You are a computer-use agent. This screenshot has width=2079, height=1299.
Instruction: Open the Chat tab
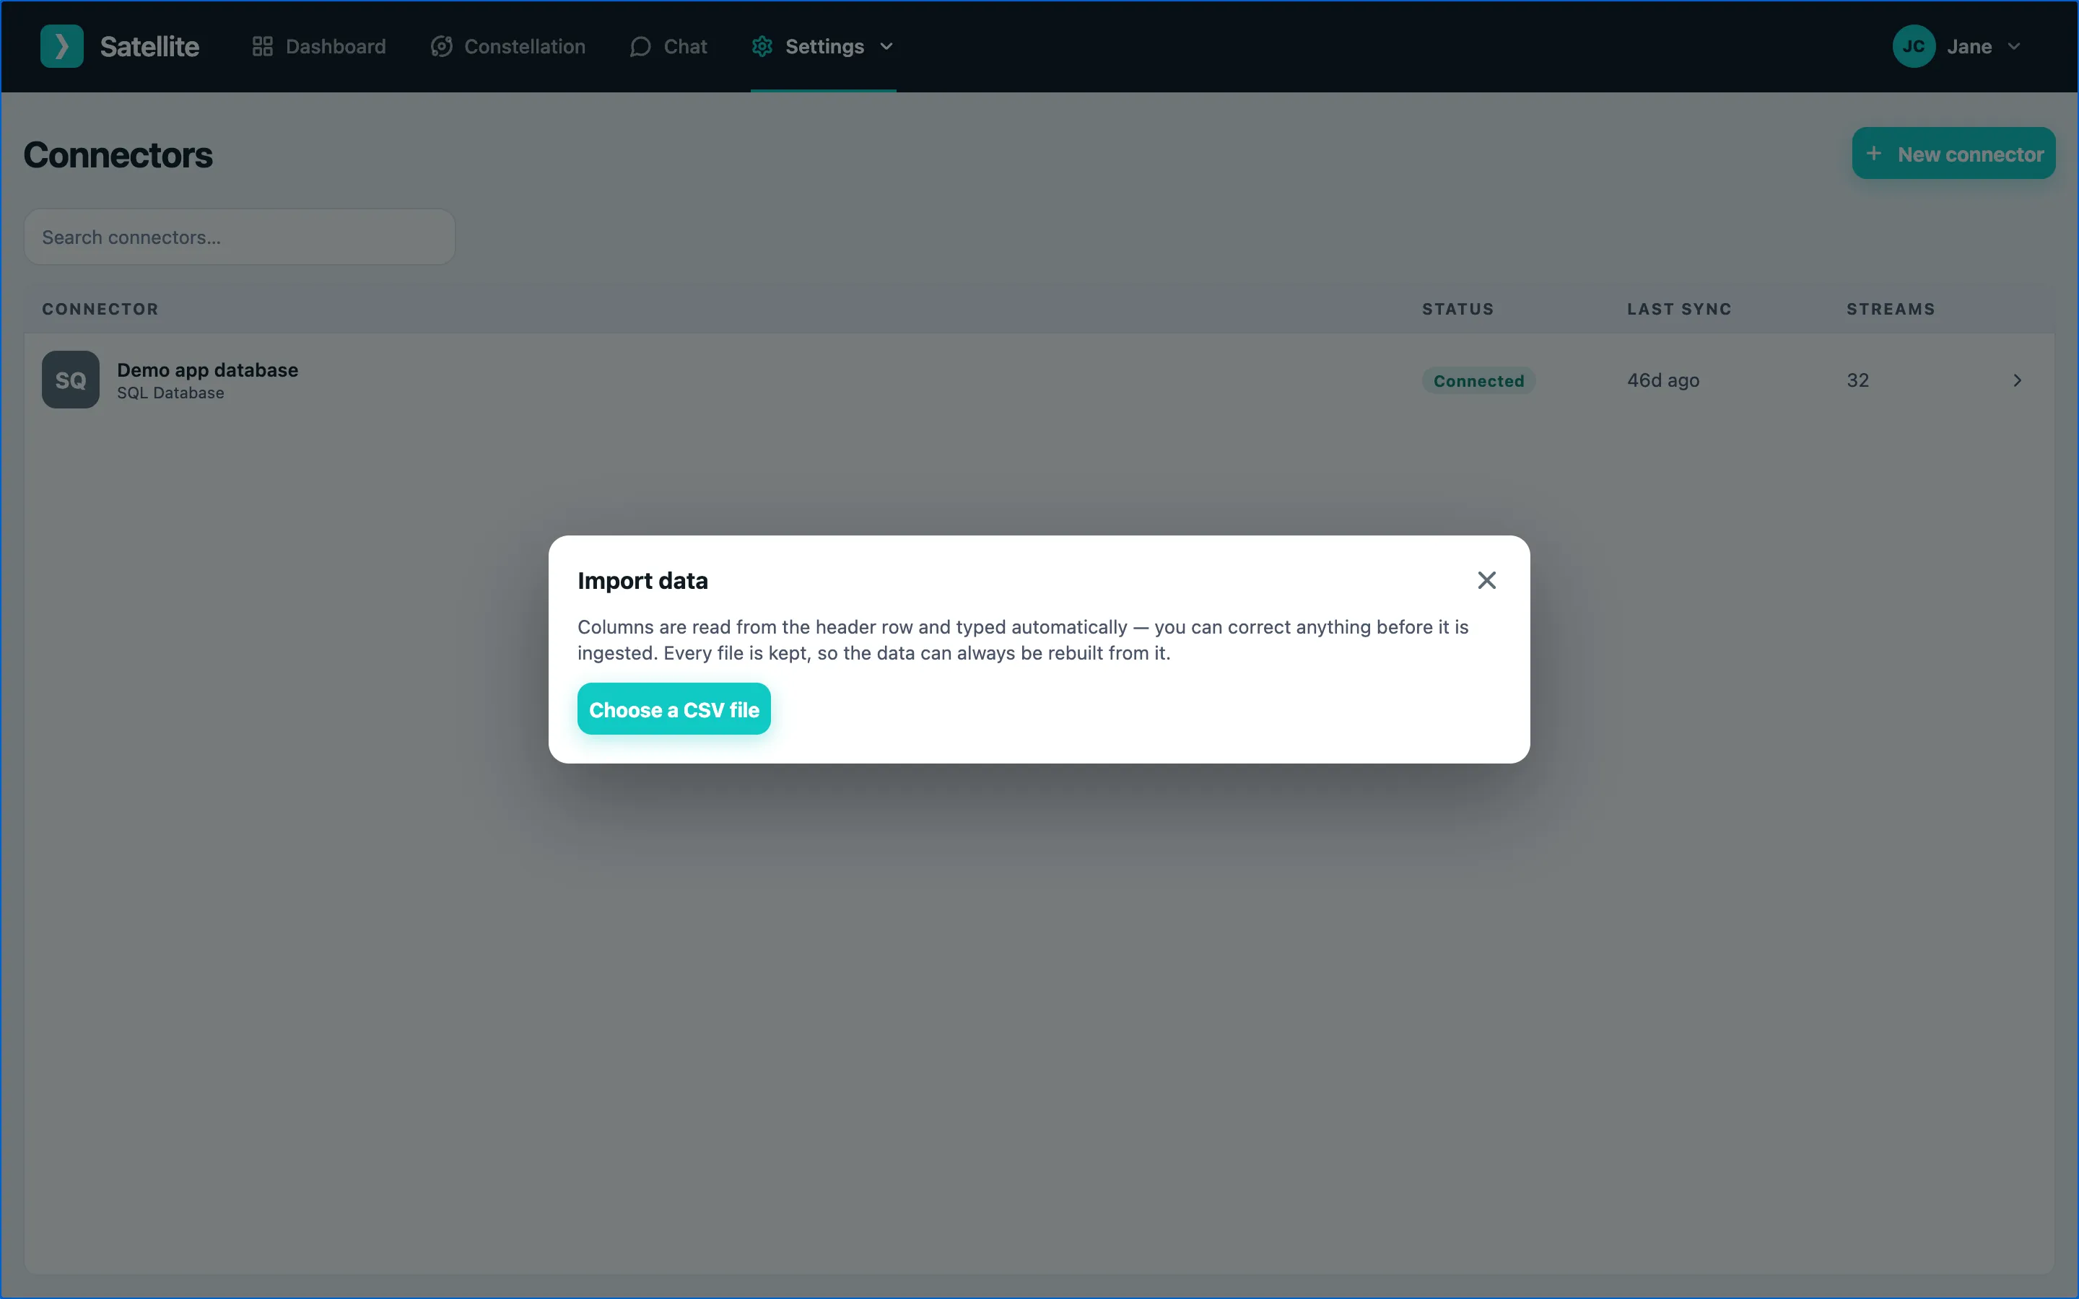point(668,46)
